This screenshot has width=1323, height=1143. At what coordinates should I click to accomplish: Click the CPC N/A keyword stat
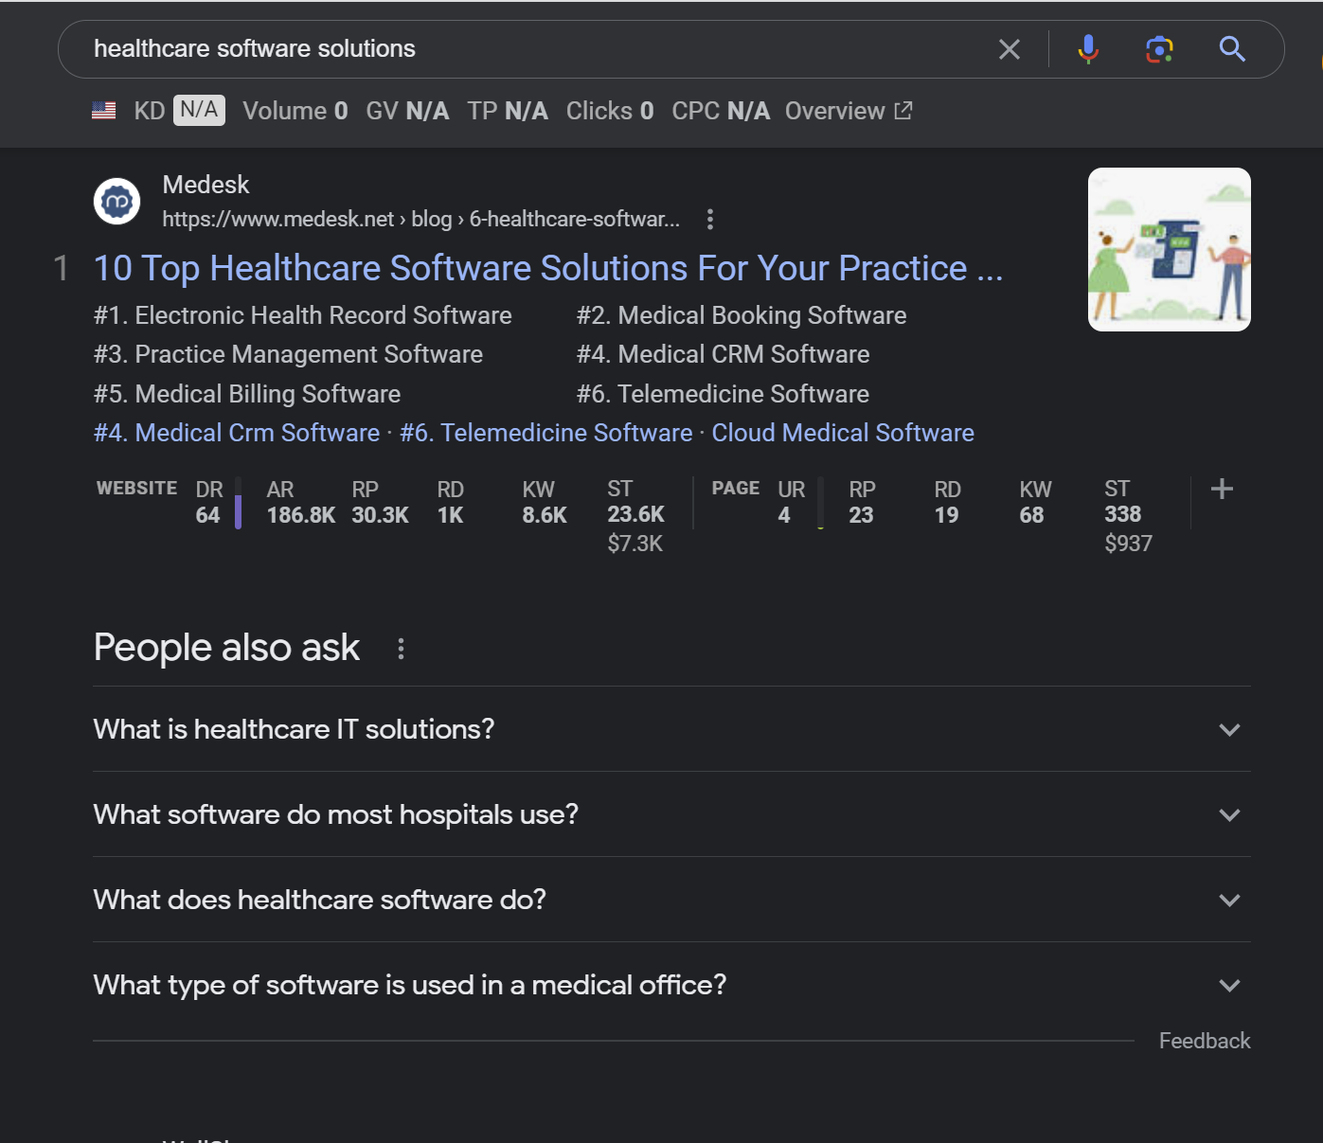coord(721,111)
